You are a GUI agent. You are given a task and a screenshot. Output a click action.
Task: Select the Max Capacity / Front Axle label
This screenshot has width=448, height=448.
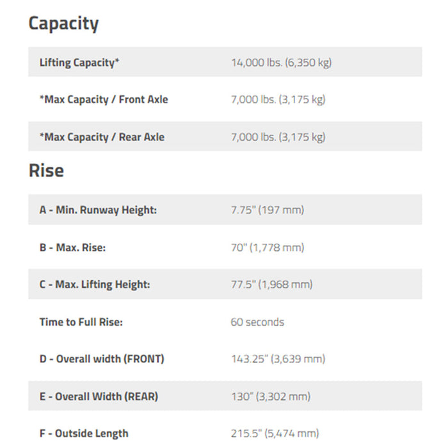pyautogui.click(x=104, y=99)
